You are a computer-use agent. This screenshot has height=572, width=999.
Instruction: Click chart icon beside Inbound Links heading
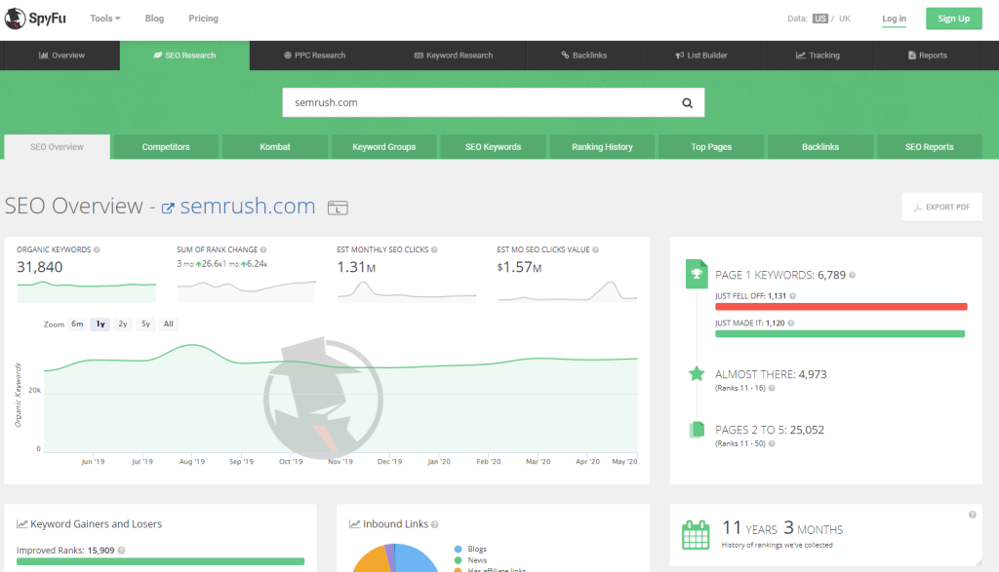[354, 523]
